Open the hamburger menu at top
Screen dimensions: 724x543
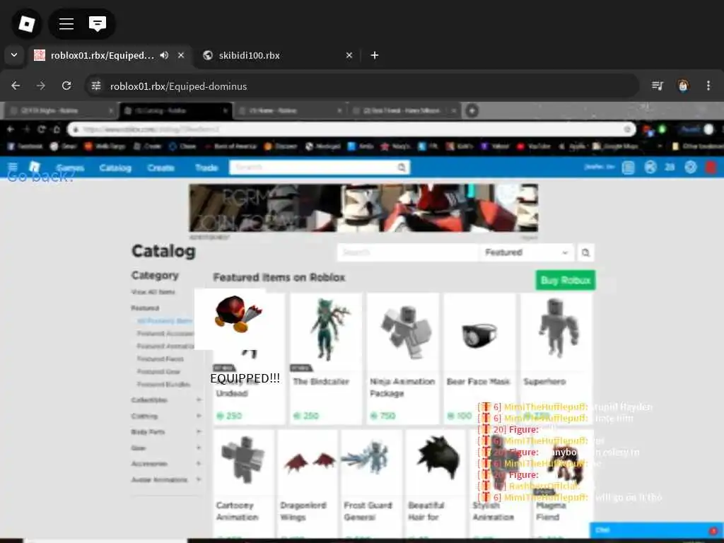point(66,23)
